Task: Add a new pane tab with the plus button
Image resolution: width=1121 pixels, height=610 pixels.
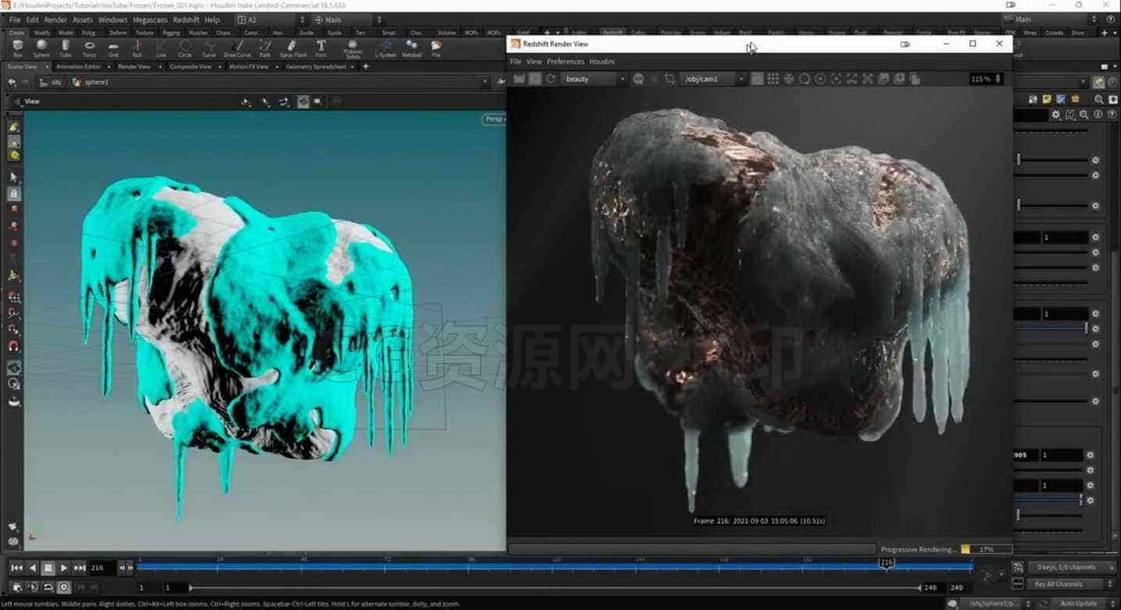Action: click(366, 67)
